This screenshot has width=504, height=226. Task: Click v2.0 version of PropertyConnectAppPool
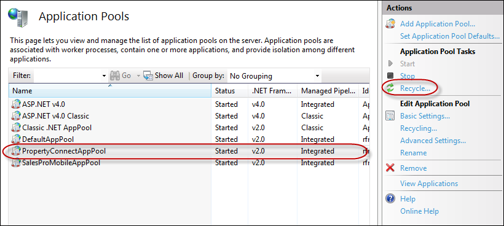click(258, 151)
